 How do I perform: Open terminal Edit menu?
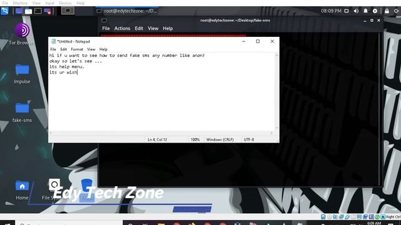[x=139, y=28]
